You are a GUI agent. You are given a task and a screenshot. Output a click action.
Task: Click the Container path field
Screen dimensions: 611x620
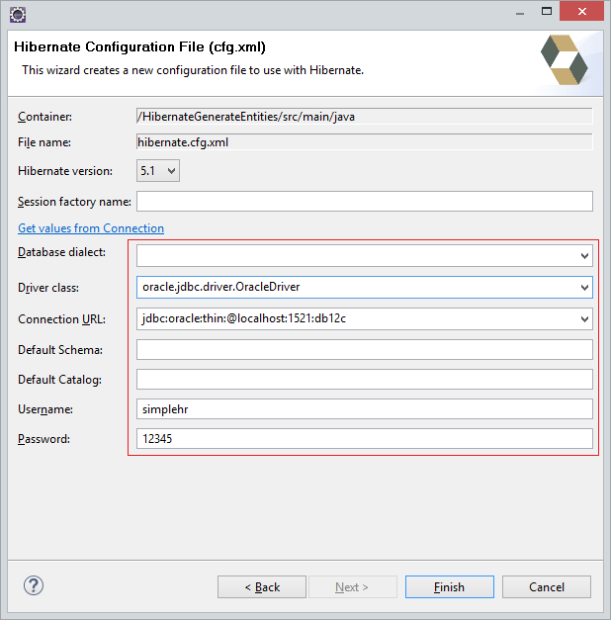tap(365, 117)
